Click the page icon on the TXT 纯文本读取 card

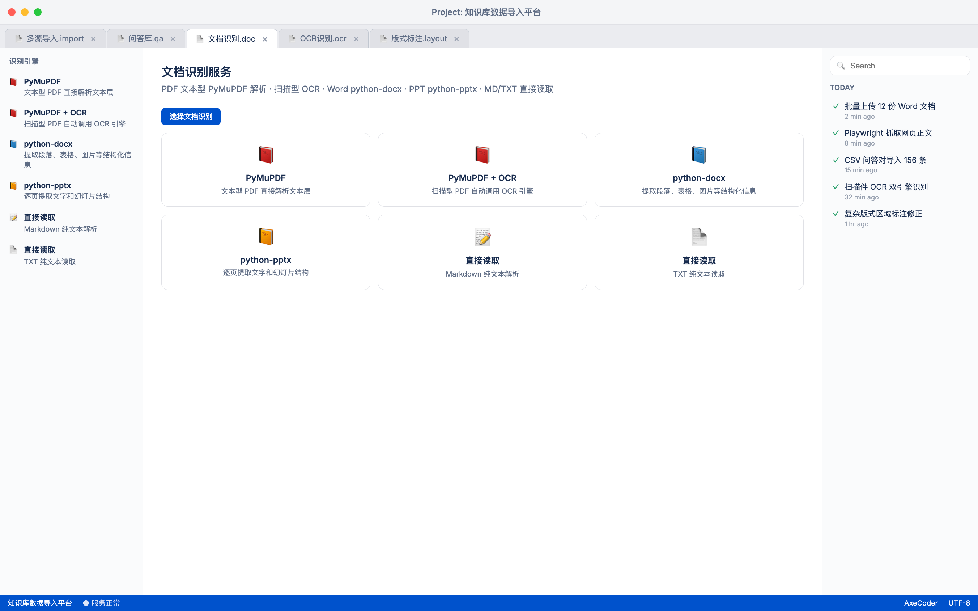[698, 237]
